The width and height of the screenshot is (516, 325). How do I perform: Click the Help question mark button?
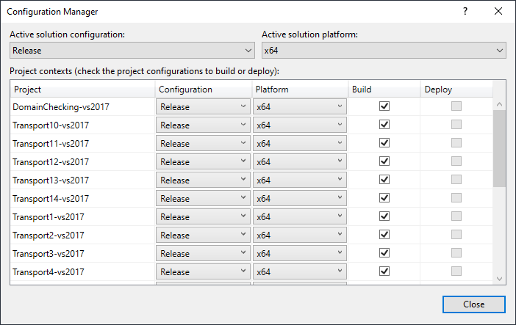(x=465, y=12)
